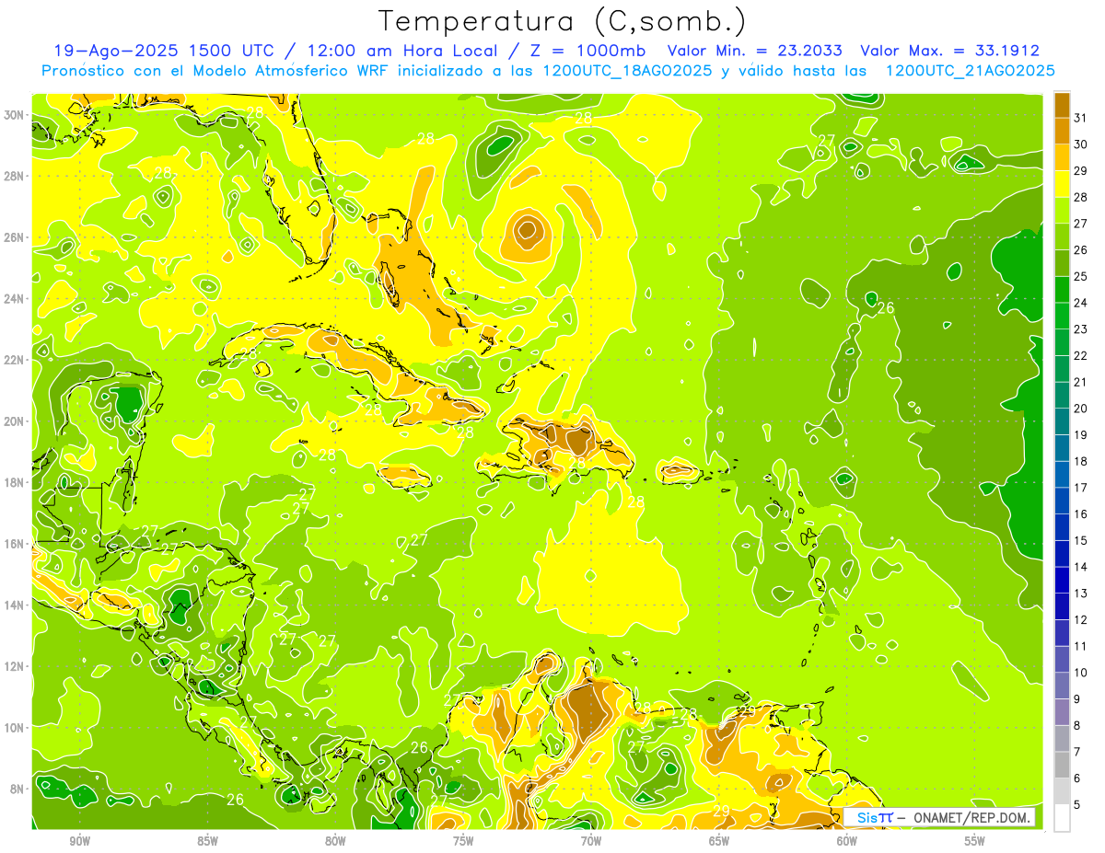The image size is (1105, 853).
Task: Click the 70W longitude axis label
Action: [x=591, y=841]
